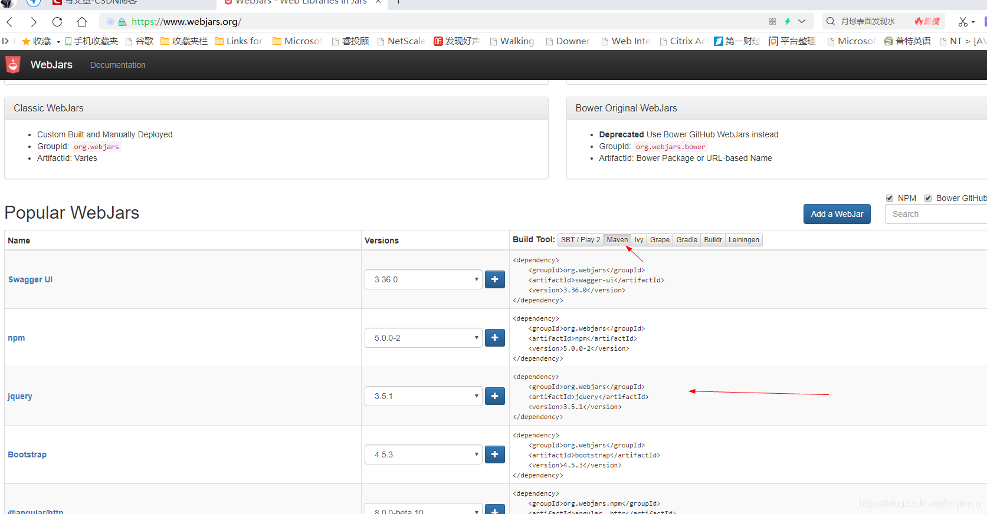Screen dimensions: 987x514
Task: Click the WebJars Search input field
Action: click(936, 214)
